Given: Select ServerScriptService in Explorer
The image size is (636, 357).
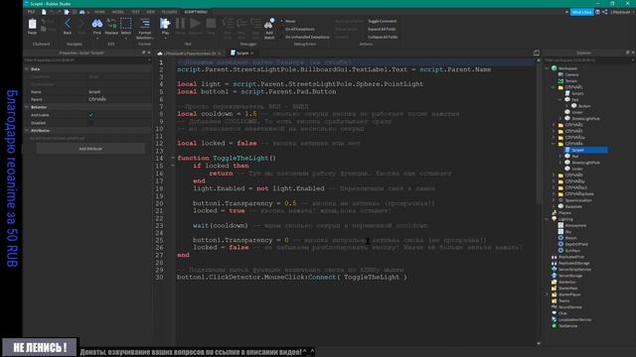Looking at the screenshot, I should [574, 269].
